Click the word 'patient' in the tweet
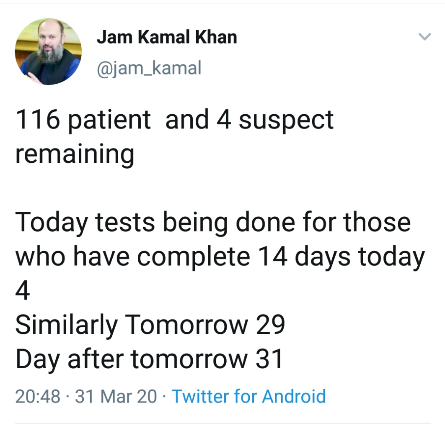This screenshot has height=431, width=445. (x=110, y=120)
